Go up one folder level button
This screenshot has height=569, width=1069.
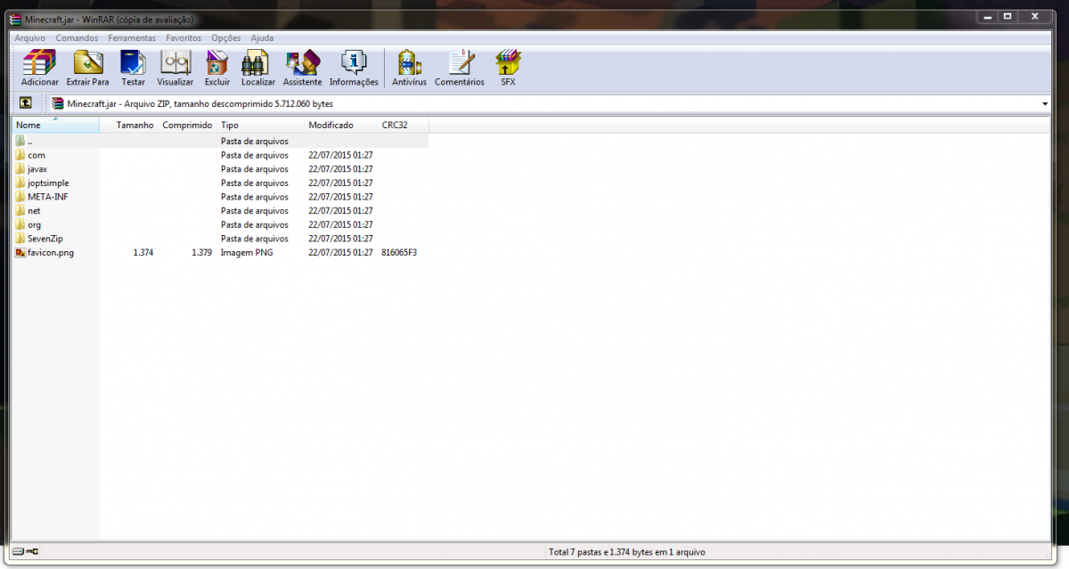[26, 103]
